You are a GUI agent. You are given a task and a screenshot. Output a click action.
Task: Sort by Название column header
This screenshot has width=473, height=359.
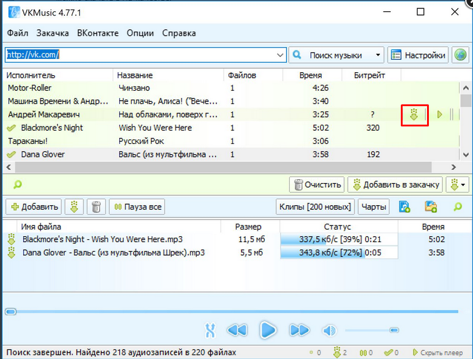pyautogui.click(x=168, y=75)
